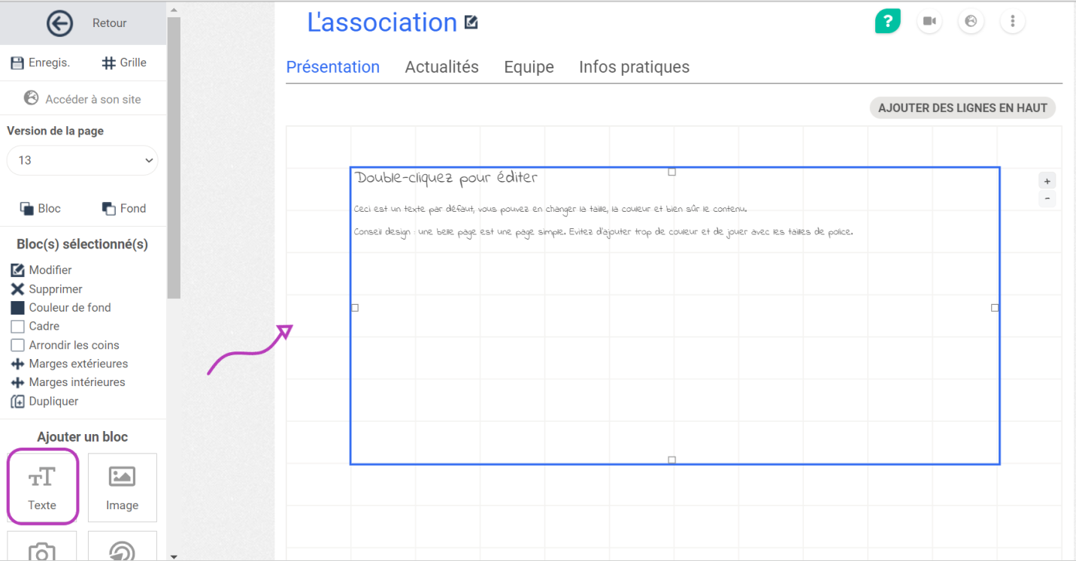Open the three-dot more options menu

[1013, 21]
